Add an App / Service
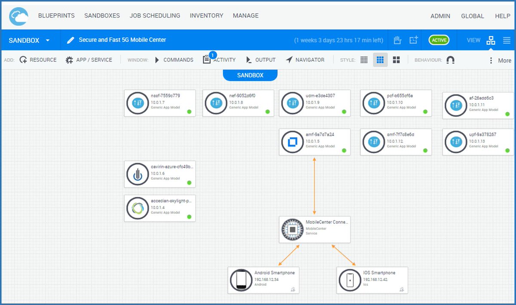 point(89,60)
